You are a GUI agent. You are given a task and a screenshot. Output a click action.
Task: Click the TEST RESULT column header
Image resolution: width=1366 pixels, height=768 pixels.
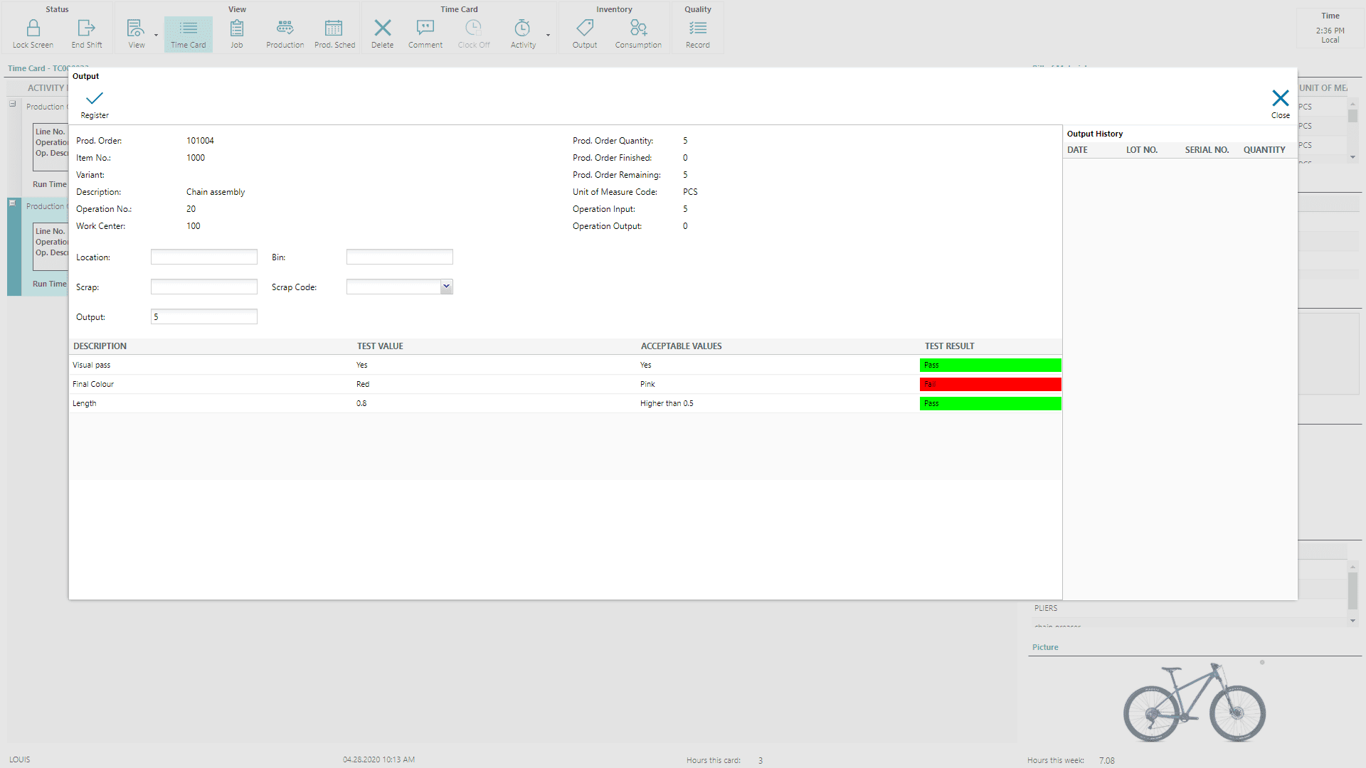pyautogui.click(x=950, y=346)
